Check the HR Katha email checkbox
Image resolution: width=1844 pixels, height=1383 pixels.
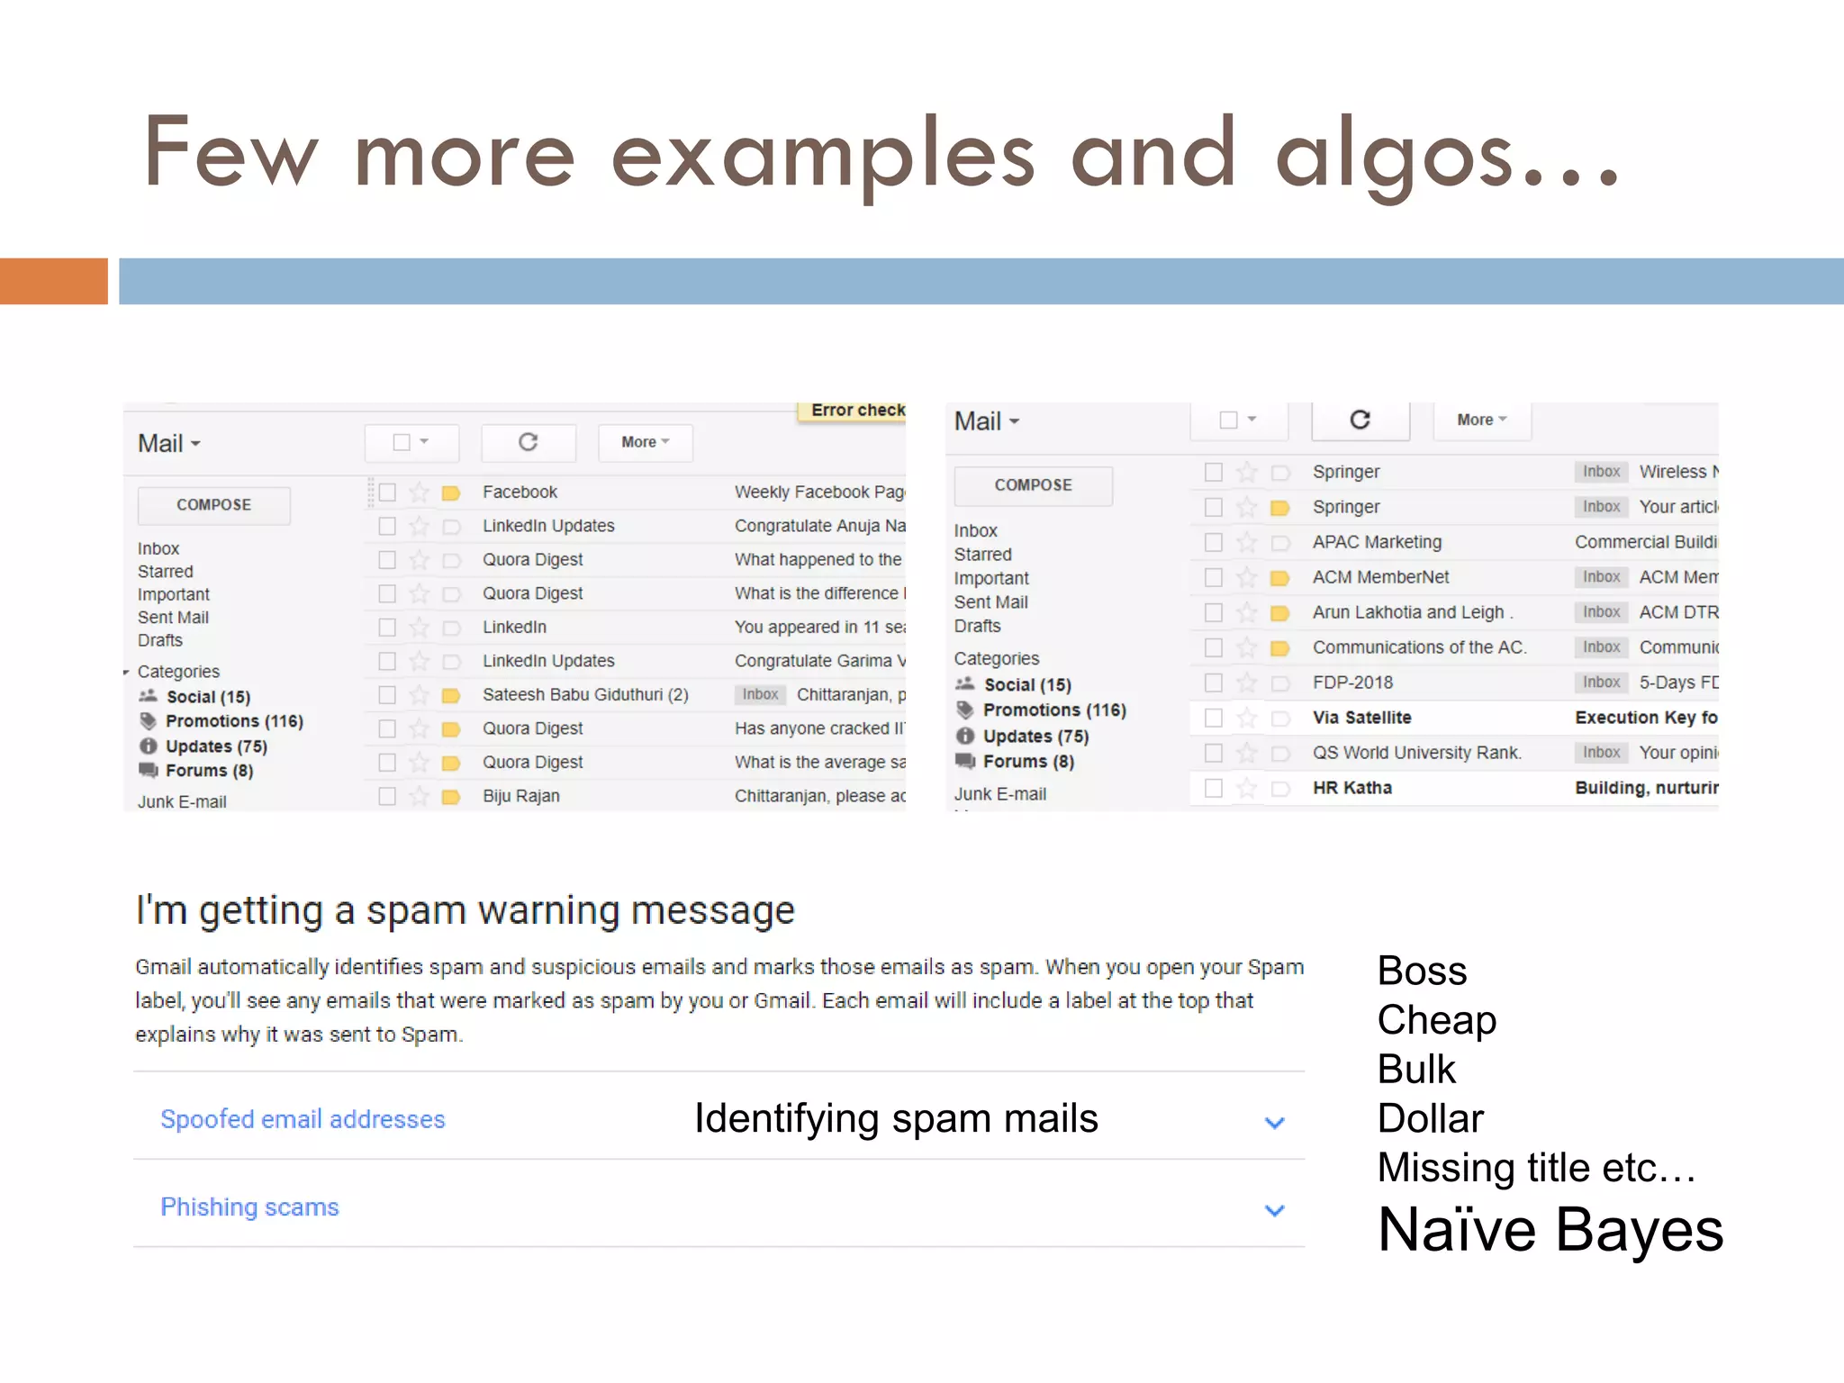[x=1214, y=788]
